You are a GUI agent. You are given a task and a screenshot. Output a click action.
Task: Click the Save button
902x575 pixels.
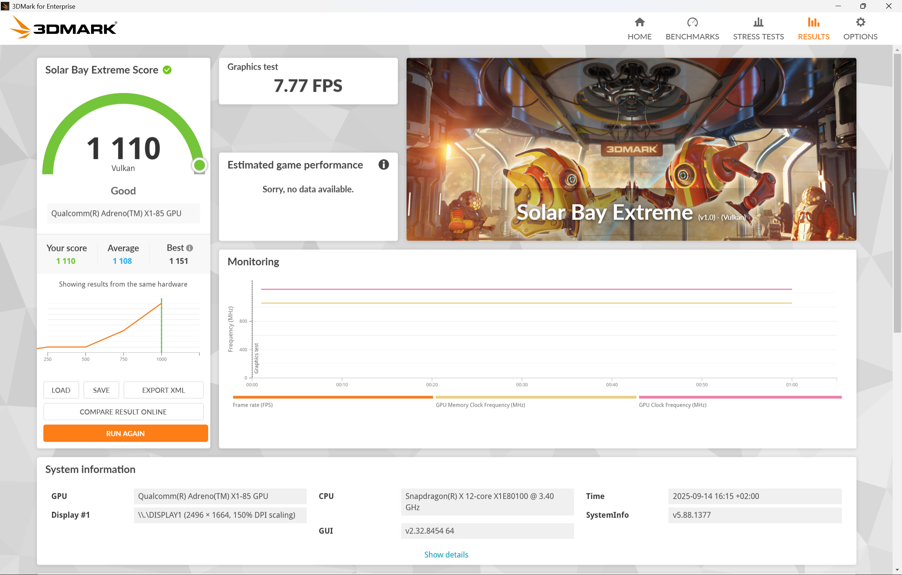point(101,390)
